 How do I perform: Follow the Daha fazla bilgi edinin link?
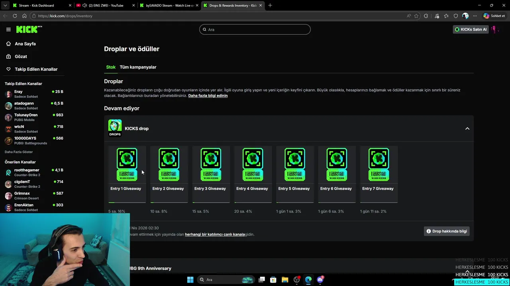(x=208, y=96)
